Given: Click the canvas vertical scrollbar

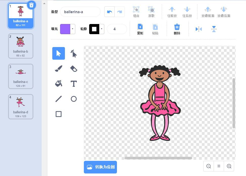Looking at the screenshot, I should click(234, 103).
